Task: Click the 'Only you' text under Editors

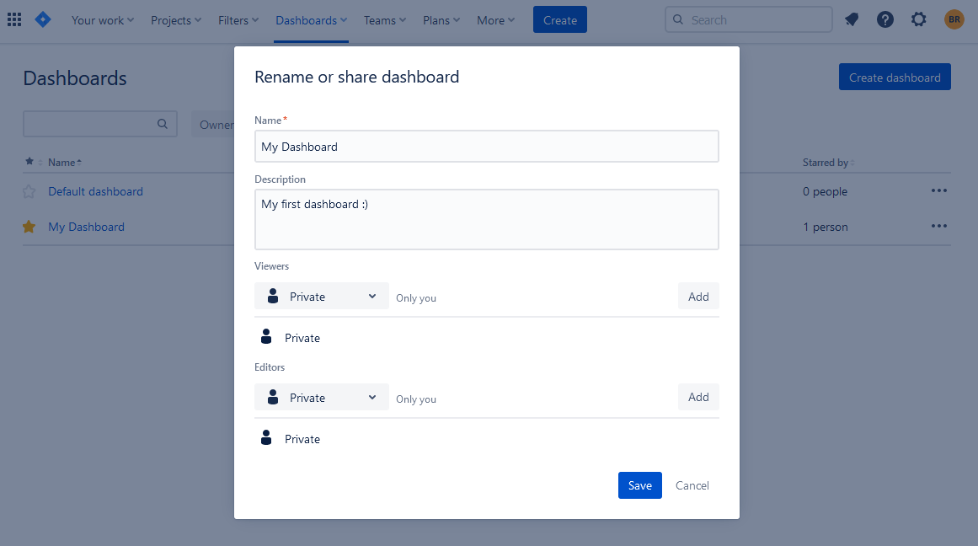Action: (x=416, y=399)
